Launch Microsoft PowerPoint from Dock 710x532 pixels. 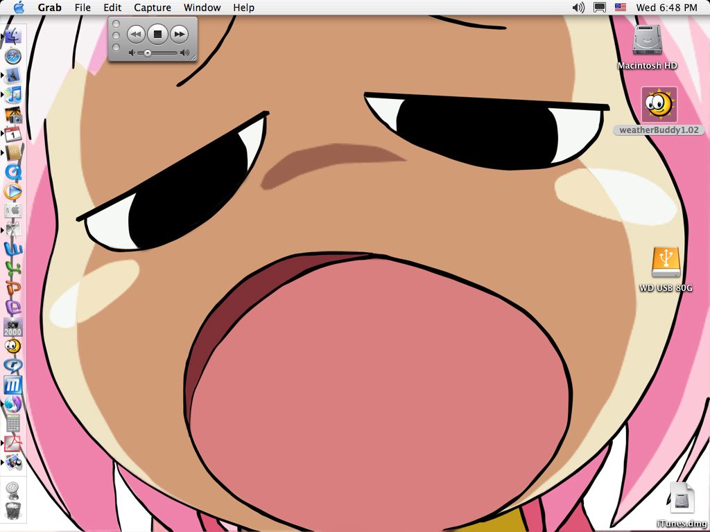tap(13, 287)
